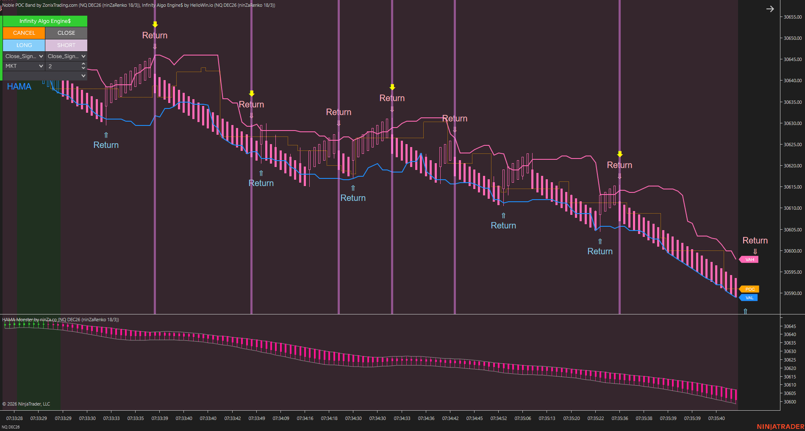Click the 07:35:36 time axis label

click(620, 418)
